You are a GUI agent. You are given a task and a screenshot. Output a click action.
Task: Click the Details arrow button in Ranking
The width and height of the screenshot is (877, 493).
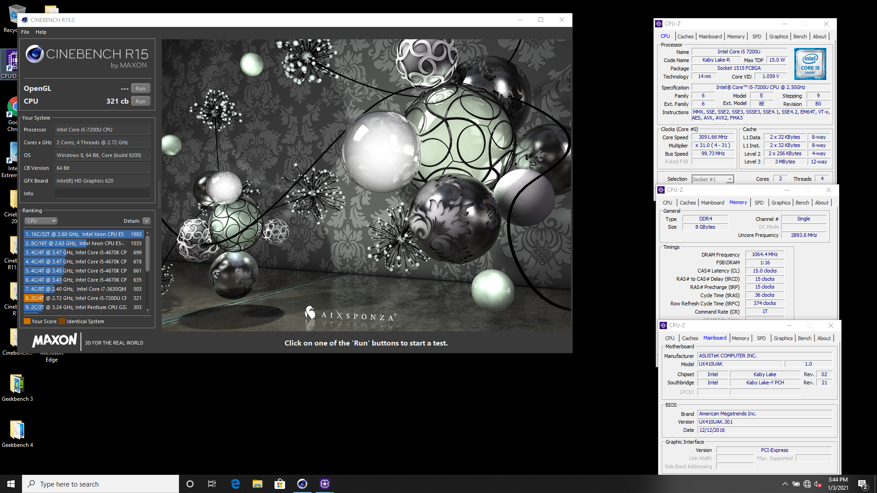click(146, 221)
